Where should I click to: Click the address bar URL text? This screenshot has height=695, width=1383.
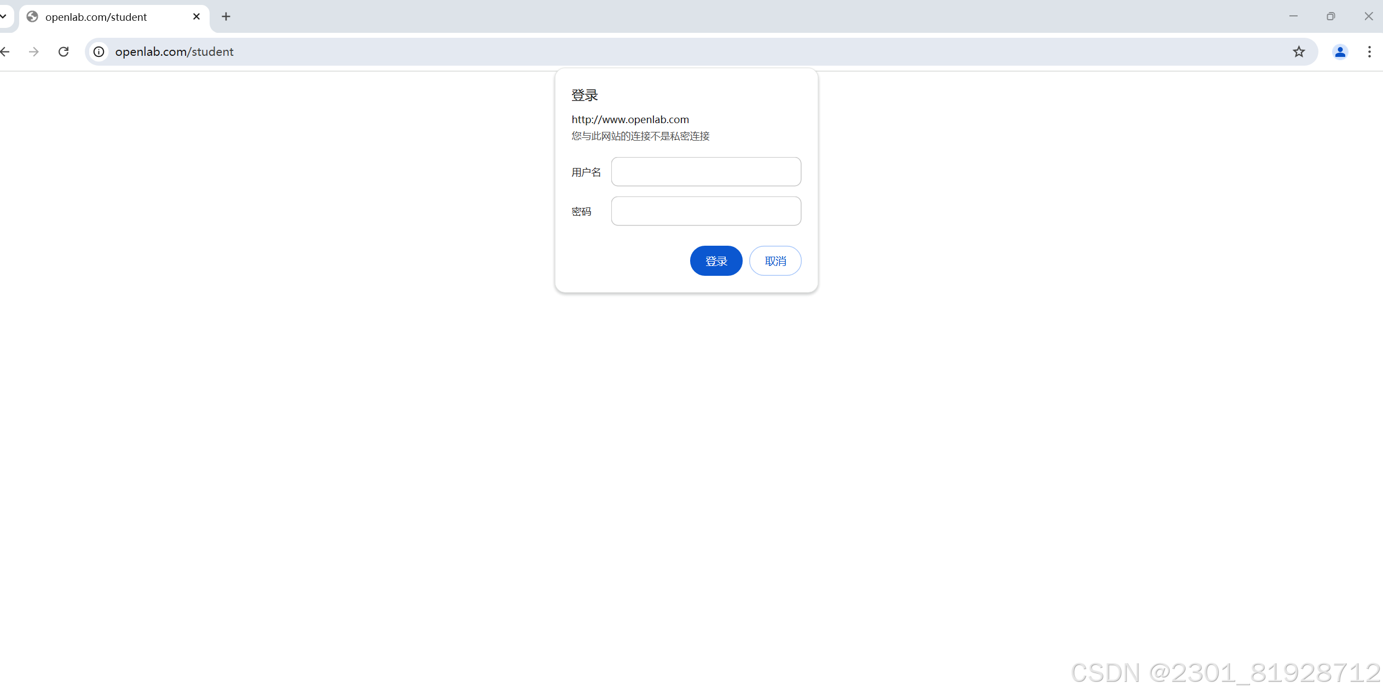(174, 51)
